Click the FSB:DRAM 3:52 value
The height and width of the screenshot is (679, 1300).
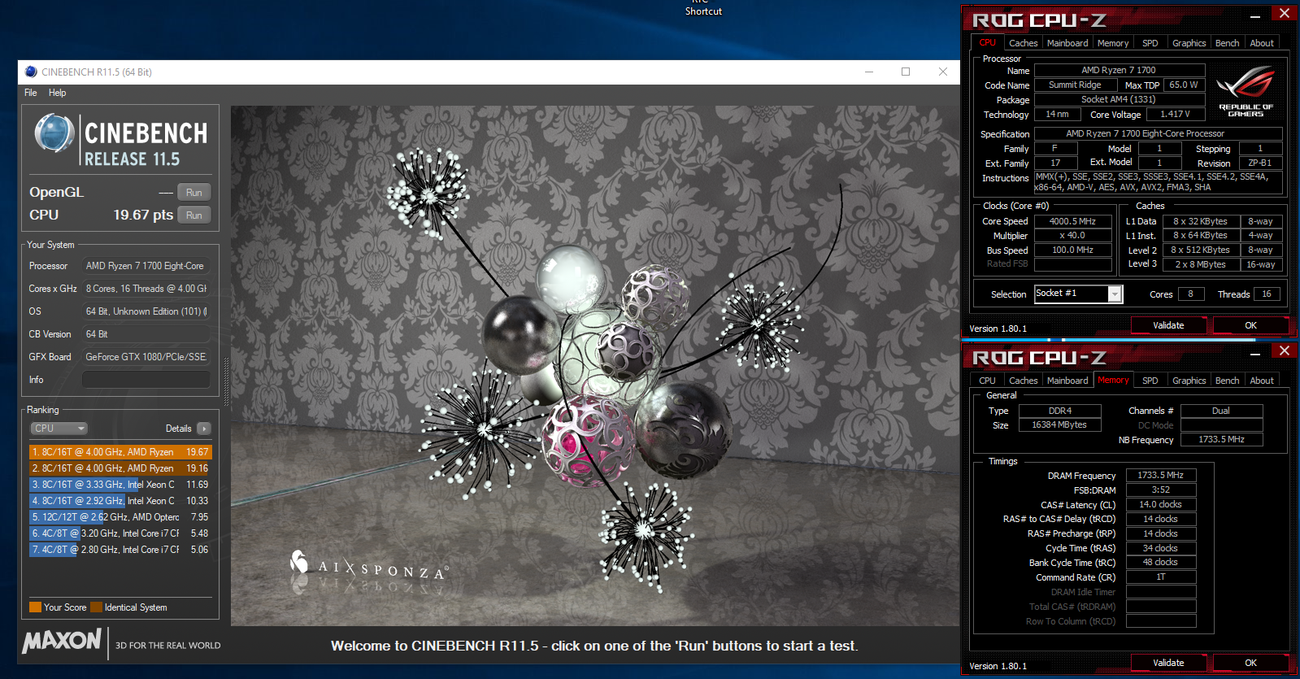pyautogui.click(x=1160, y=490)
